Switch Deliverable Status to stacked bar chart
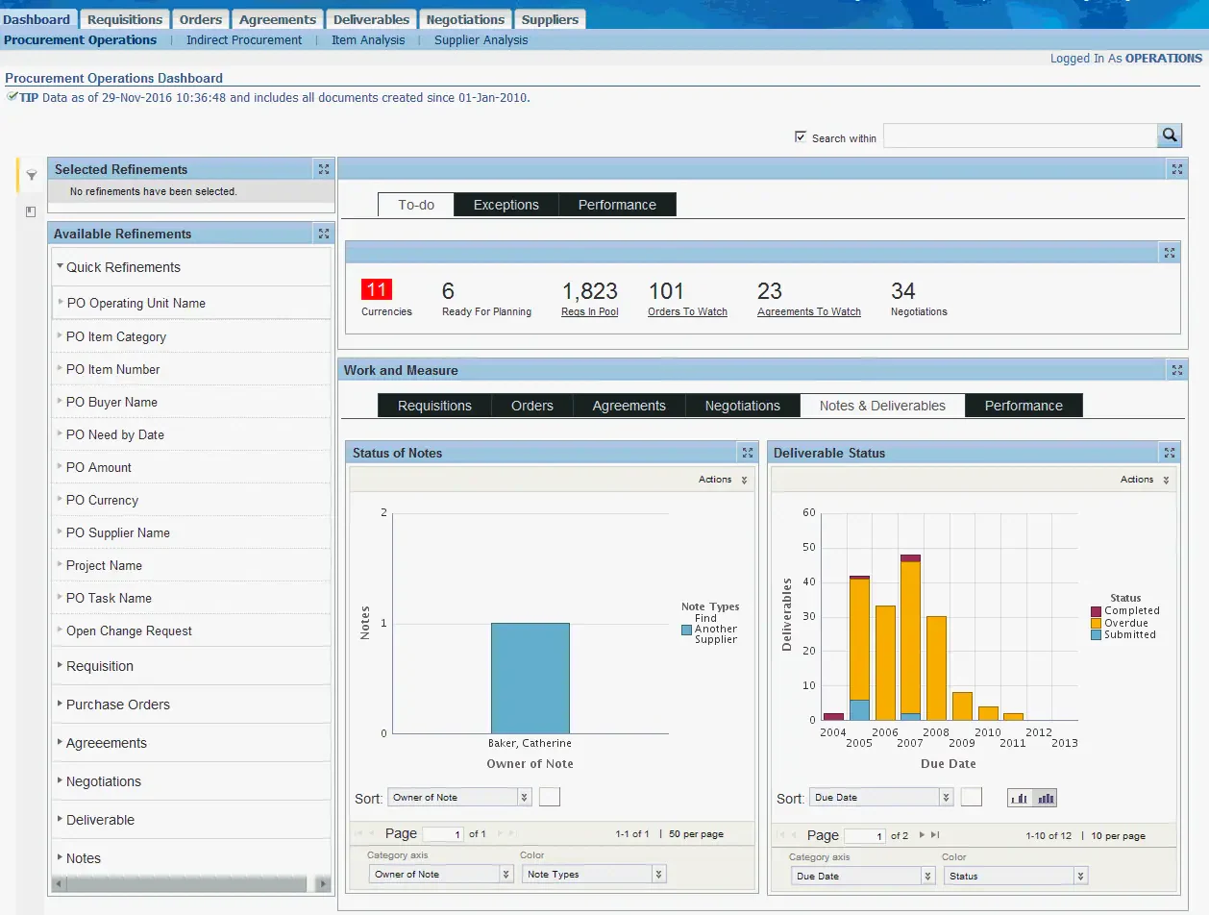Image resolution: width=1209 pixels, height=915 pixels. [x=1045, y=798]
